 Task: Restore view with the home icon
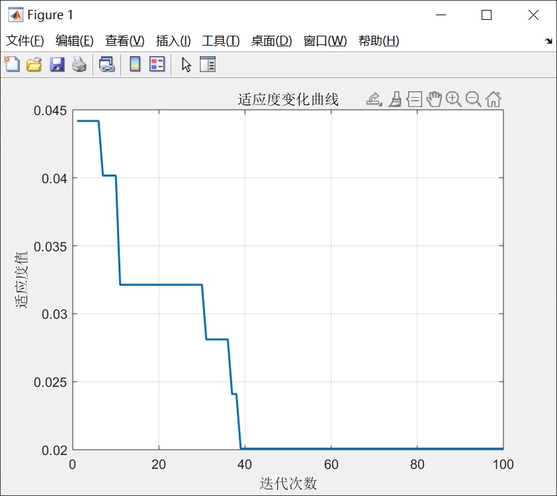click(493, 99)
